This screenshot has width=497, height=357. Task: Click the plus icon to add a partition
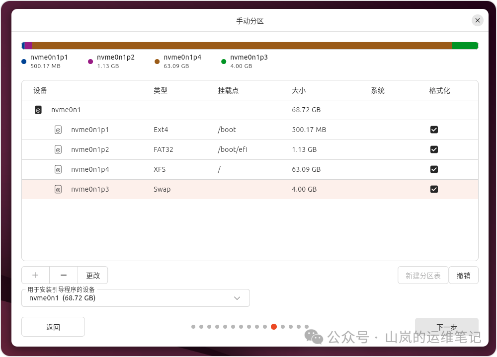(x=35, y=275)
